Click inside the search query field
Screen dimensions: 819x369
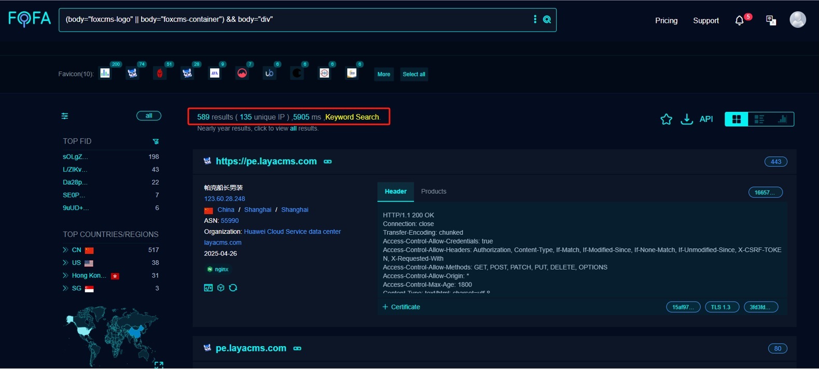click(x=290, y=20)
